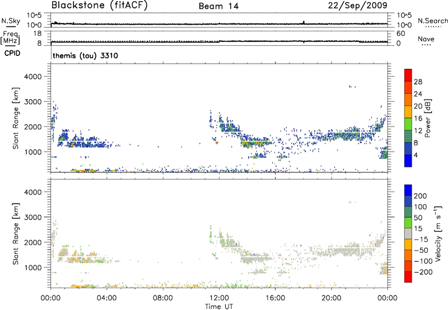Click the "Nave" legend label
The height and width of the screenshot is (310, 448).
[x=426, y=39]
